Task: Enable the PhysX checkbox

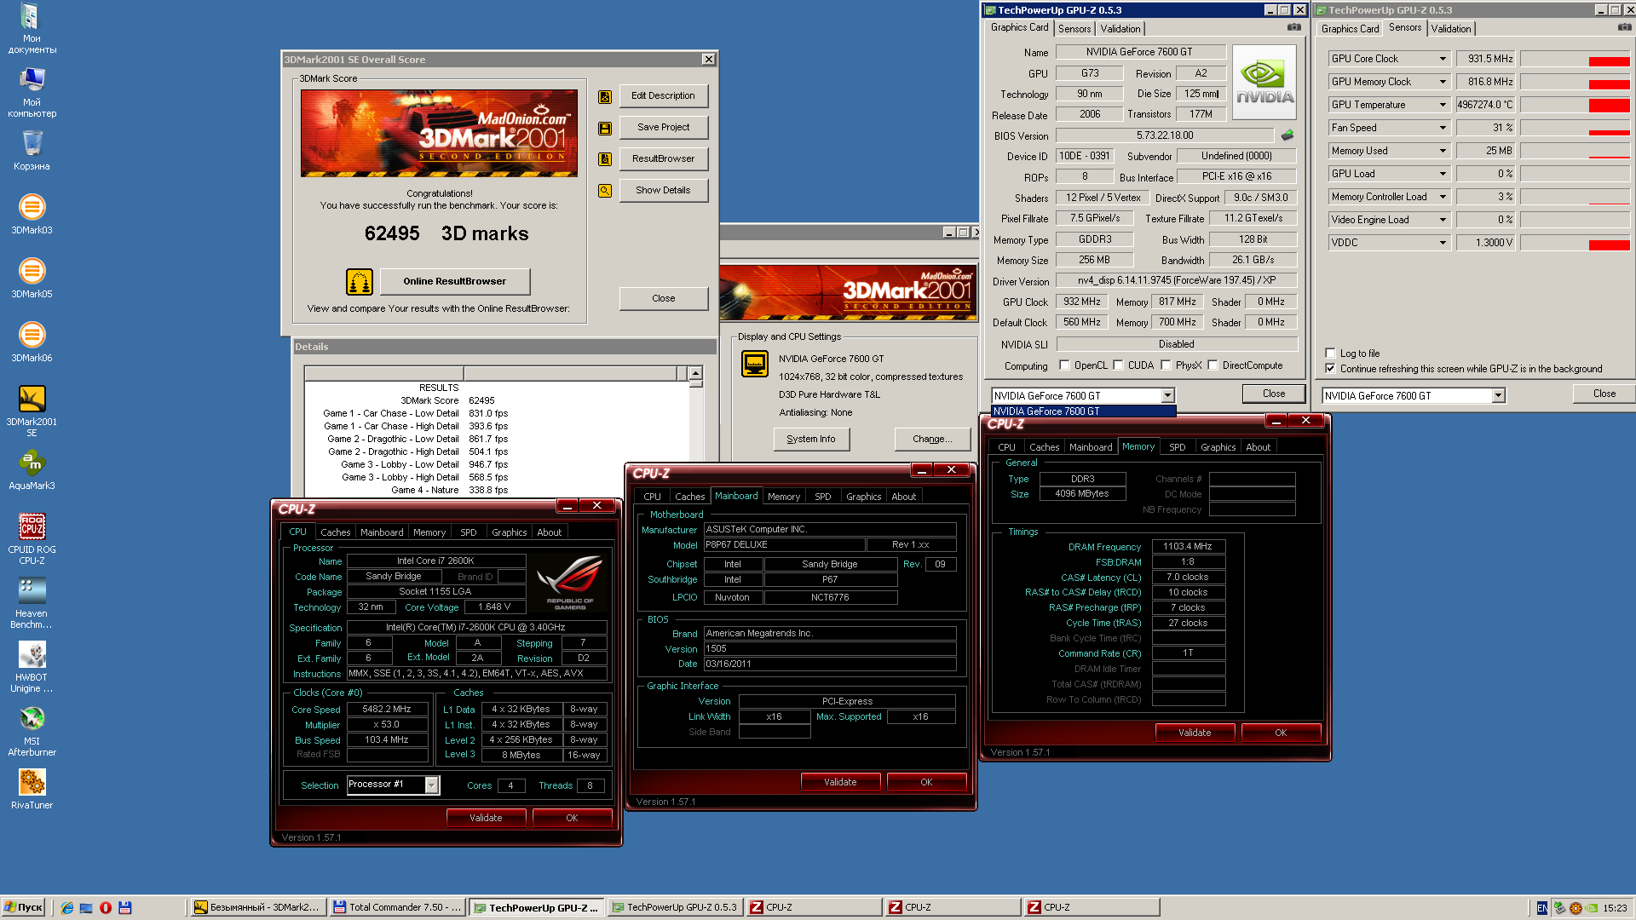Action: point(1166,365)
